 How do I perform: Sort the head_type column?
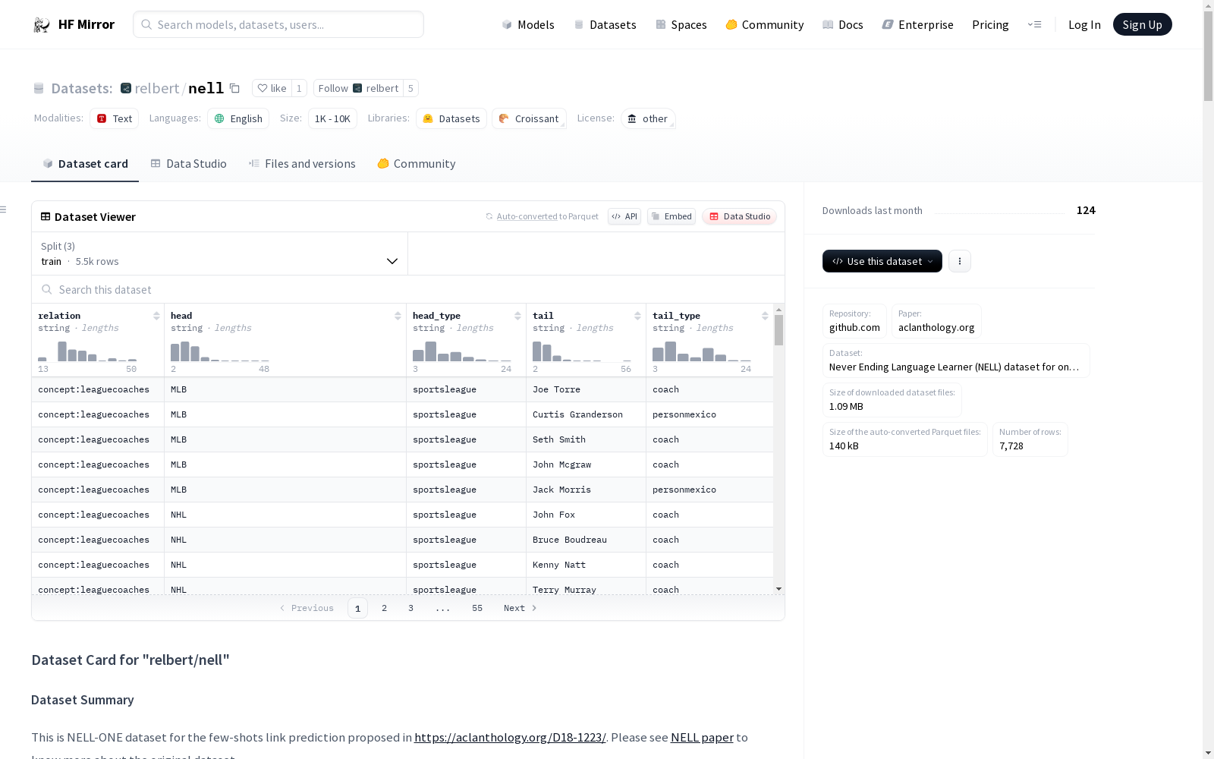click(517, 316)
